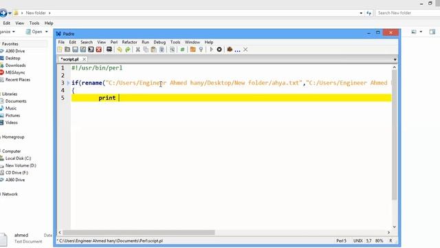
Task: Select MEGAsync in Explorer Favorites
Action: (15, 72)
